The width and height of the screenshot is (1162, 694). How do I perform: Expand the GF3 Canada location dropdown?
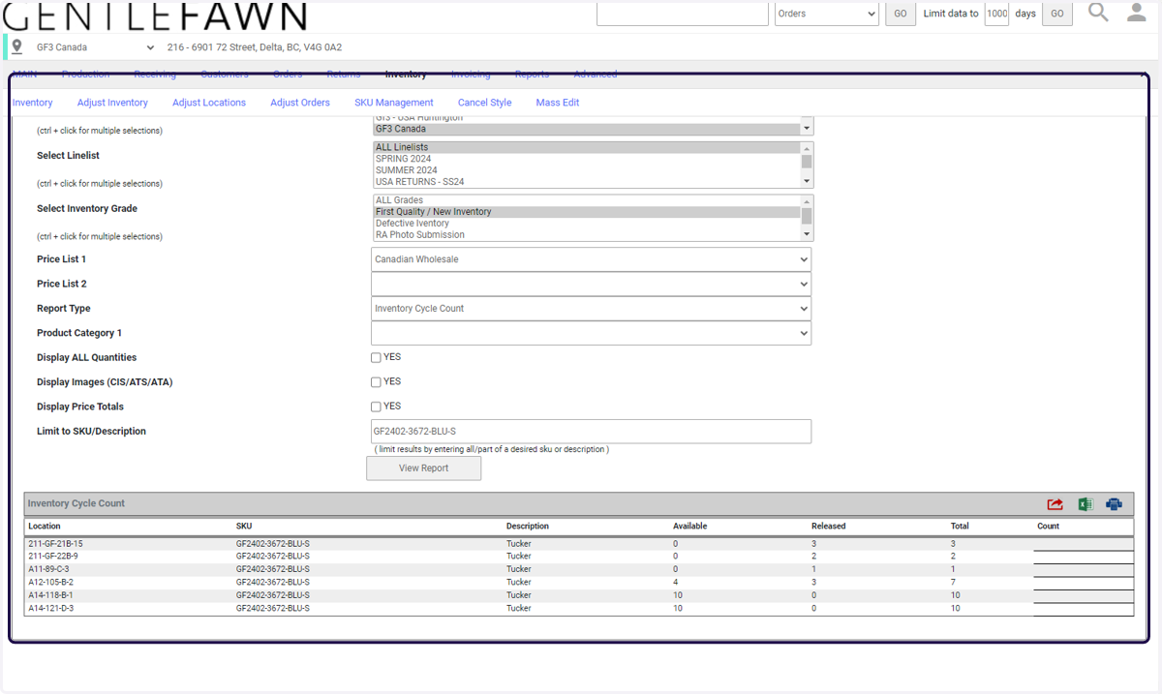96,47
